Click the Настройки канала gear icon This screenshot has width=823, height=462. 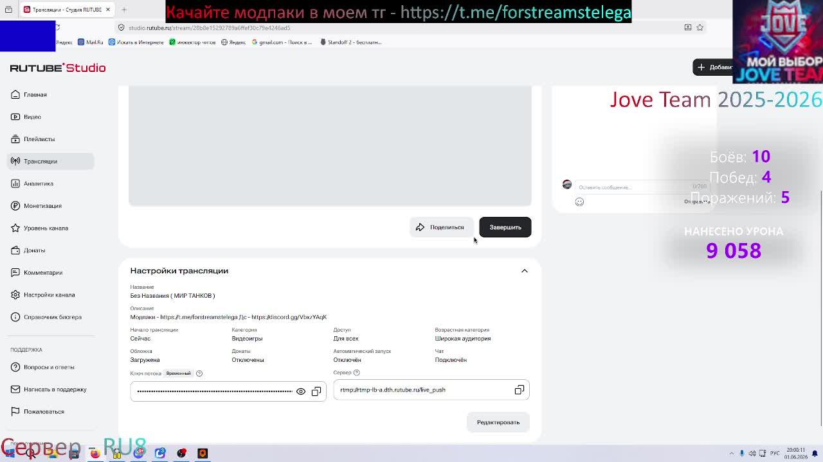pos(15,295)
